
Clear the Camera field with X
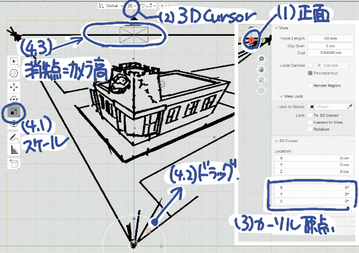[x=349, y=66]
